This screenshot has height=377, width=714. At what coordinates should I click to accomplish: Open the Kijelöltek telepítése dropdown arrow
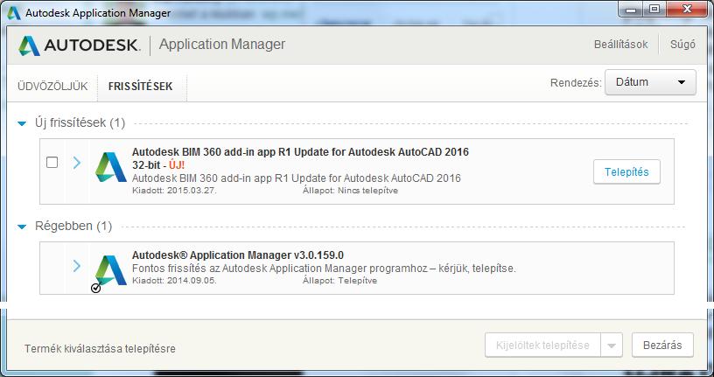612,346
